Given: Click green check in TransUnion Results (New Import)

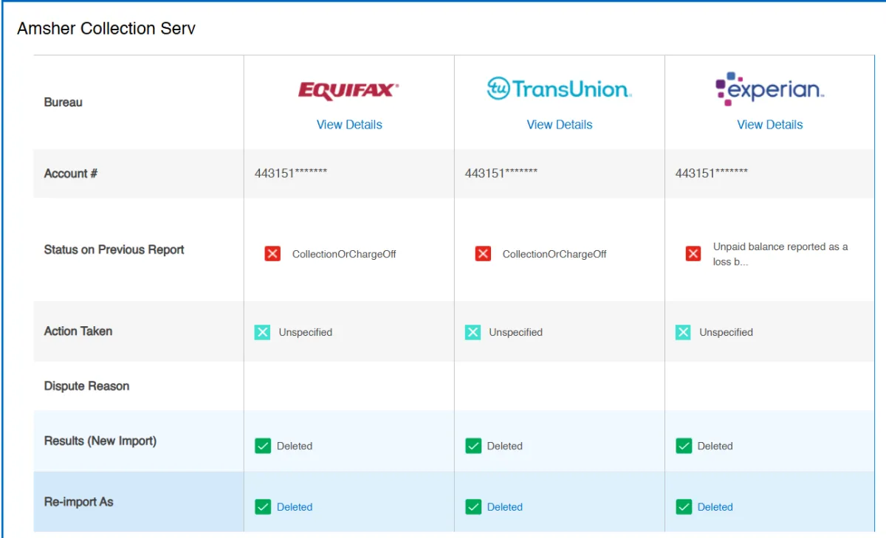Looking at the screenshot, I should [473, 446].
